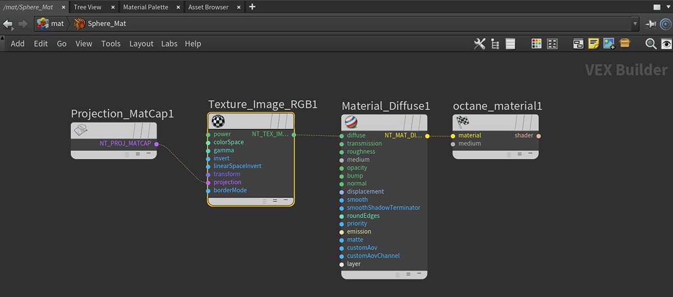Click the mat path segment button

click(x=51, y=24)
